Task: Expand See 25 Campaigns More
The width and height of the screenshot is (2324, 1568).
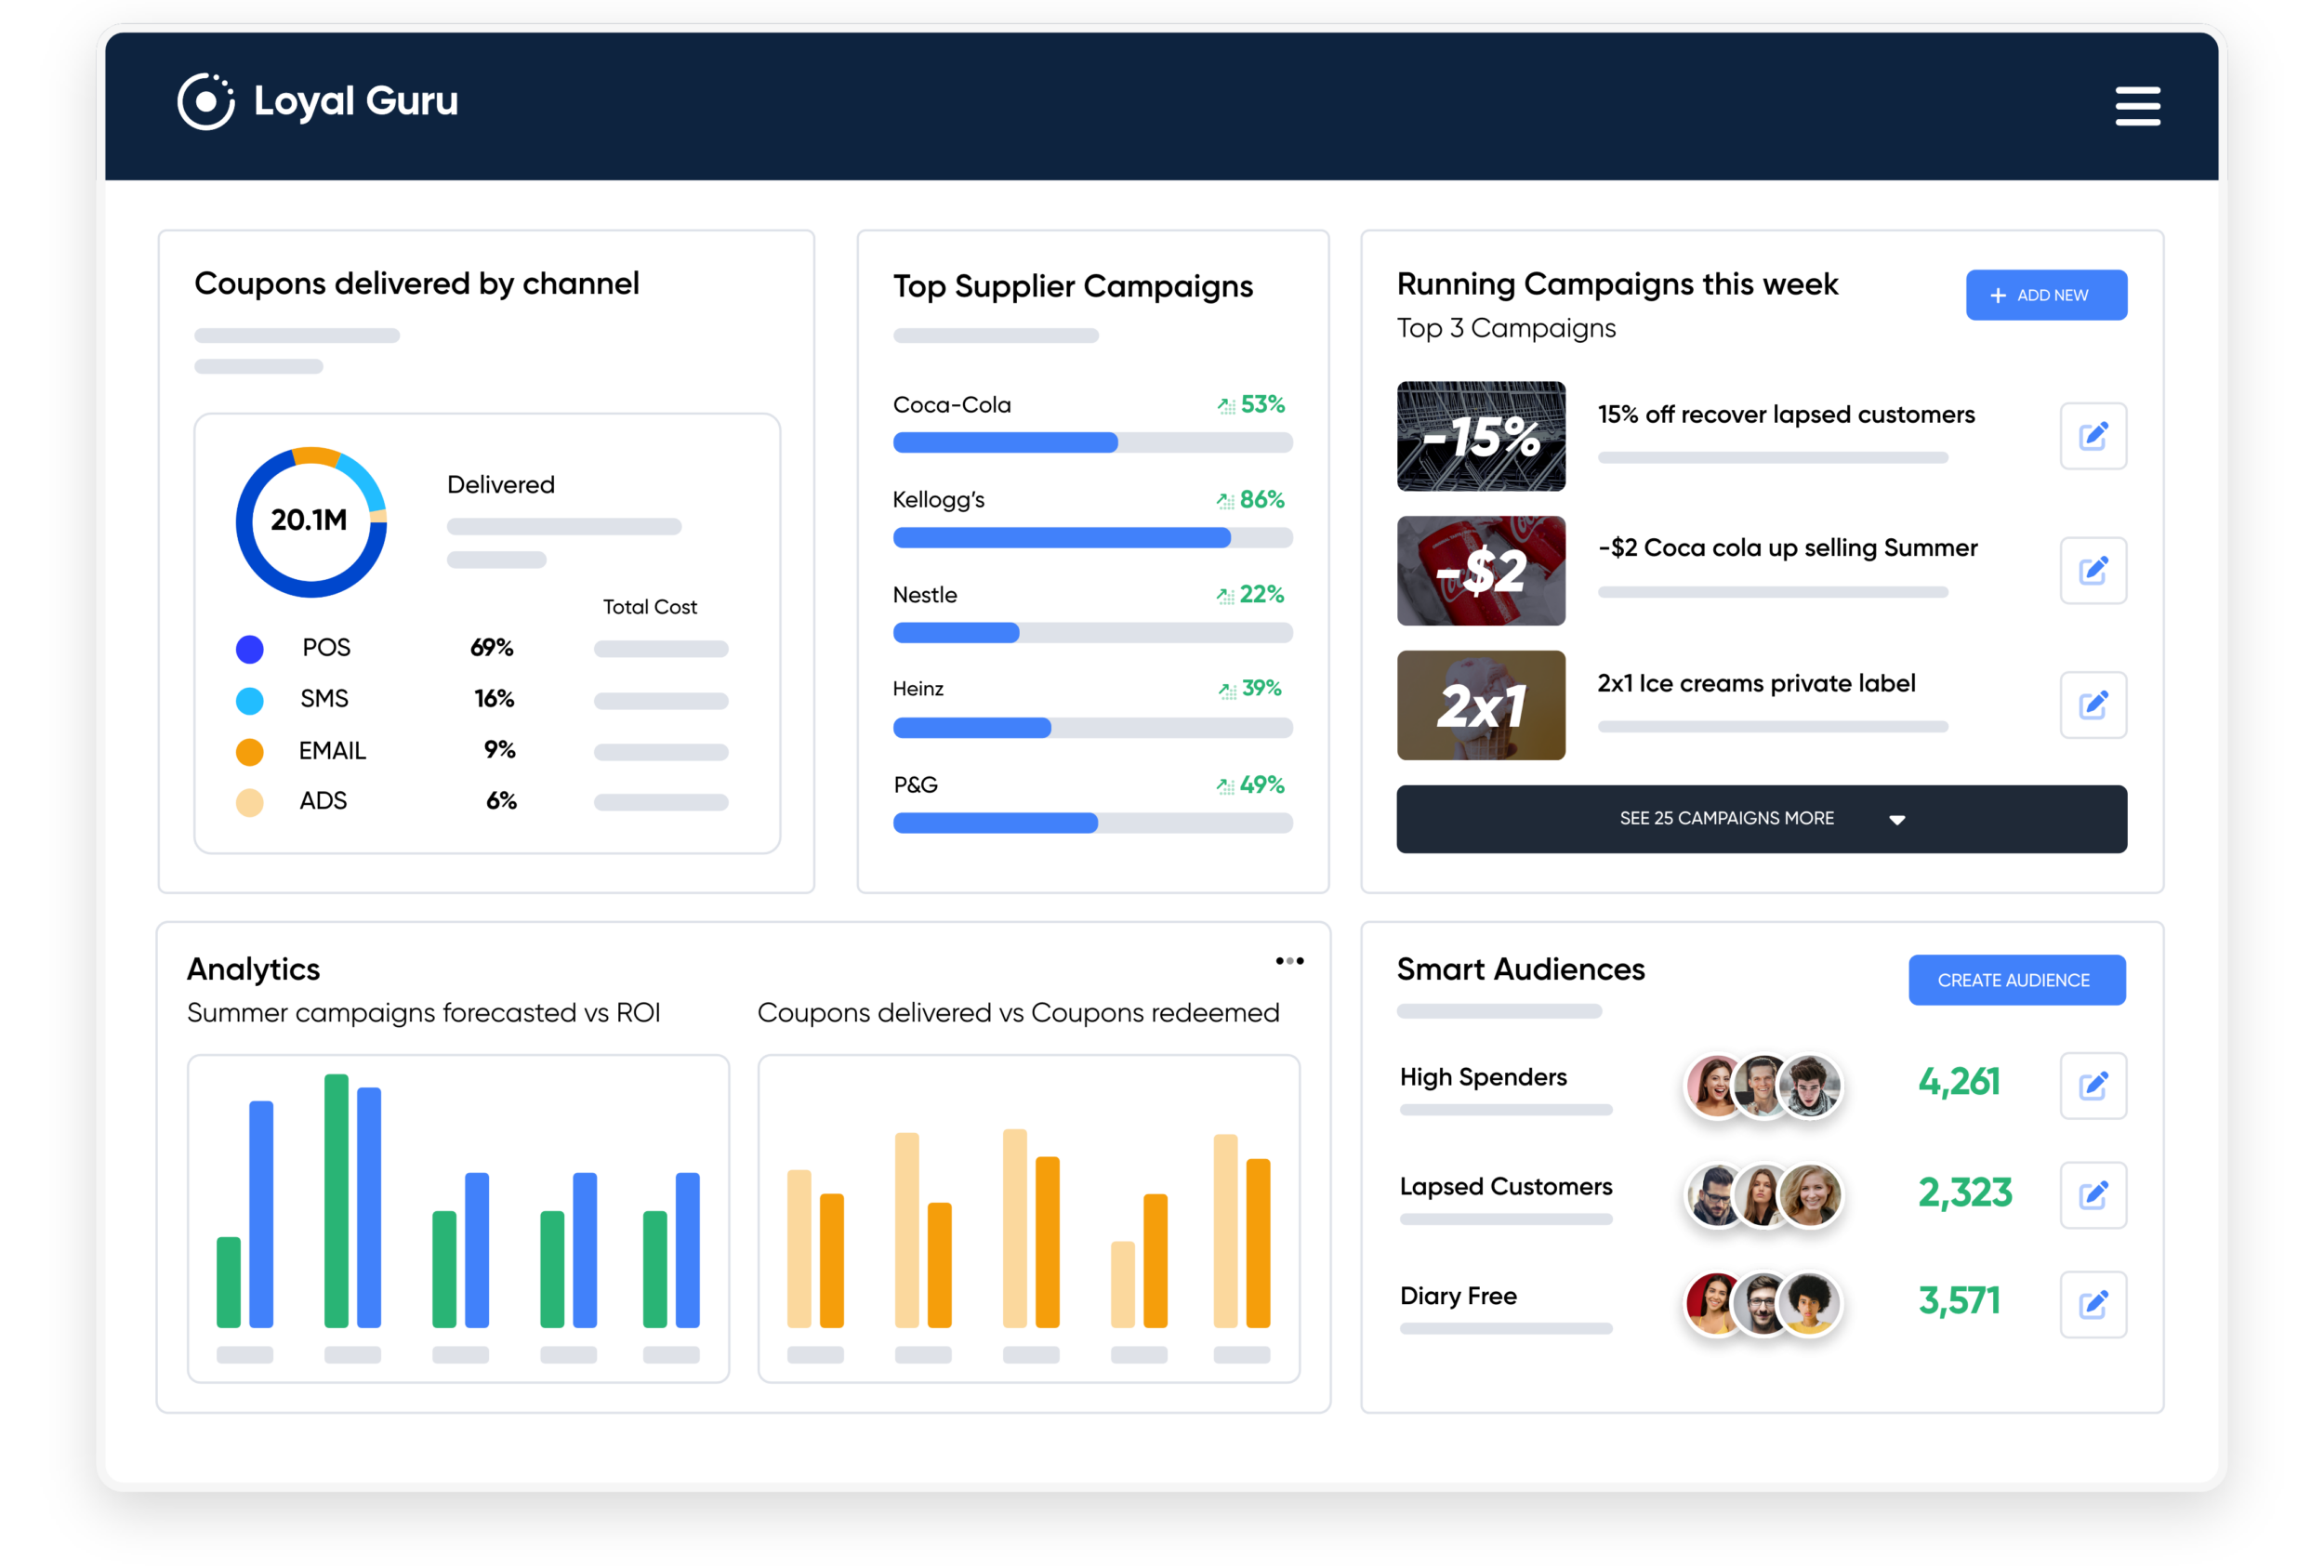Action: click(x=1726, y=819)
